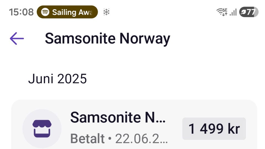Tap the cellular signal bars icon

[x=233, y=12]
